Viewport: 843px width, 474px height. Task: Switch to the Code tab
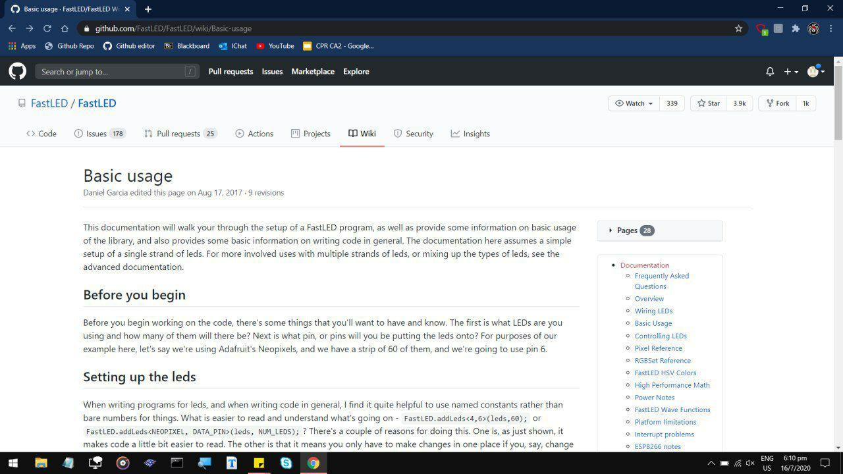pyautogui.click(x=41, y=134)
